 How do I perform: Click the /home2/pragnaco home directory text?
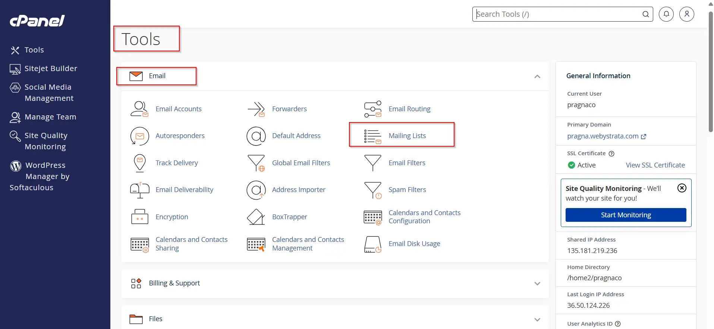tap(594, 278)
